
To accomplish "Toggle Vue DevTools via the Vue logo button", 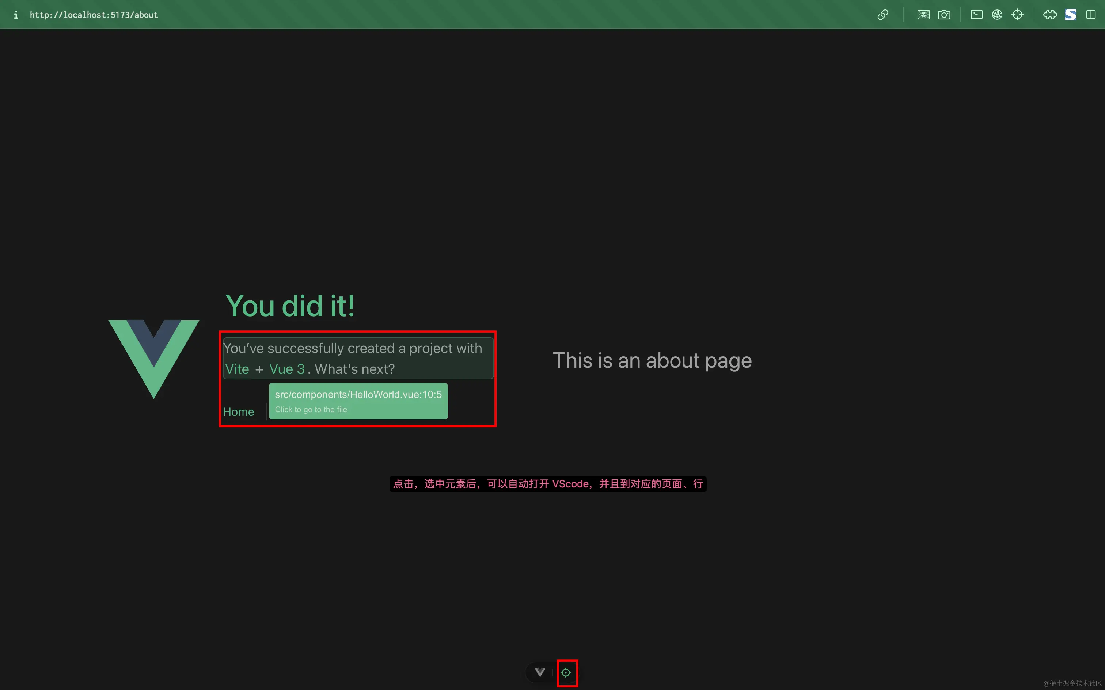I will tap(539, 672).
